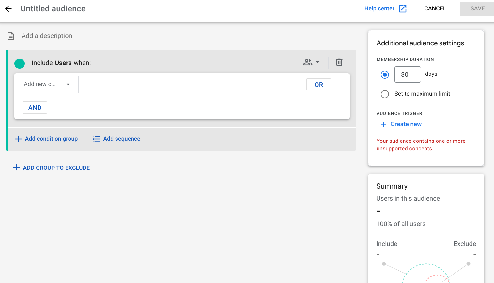Select the 30 days membership radio button
Viewport: 494px width, 283px height.
tap(385, 75)
